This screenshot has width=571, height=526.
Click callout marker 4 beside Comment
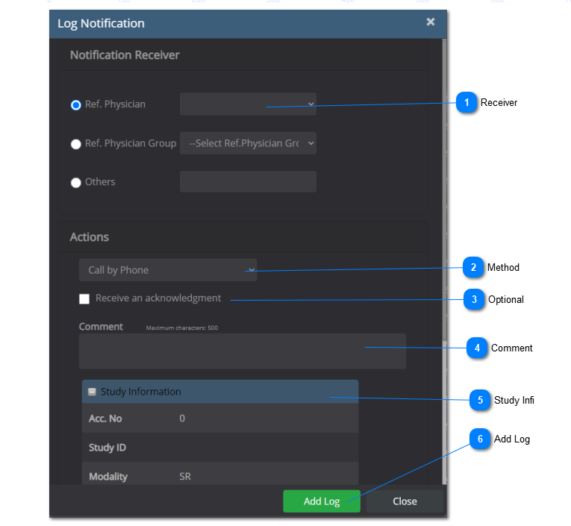[477, 348]
